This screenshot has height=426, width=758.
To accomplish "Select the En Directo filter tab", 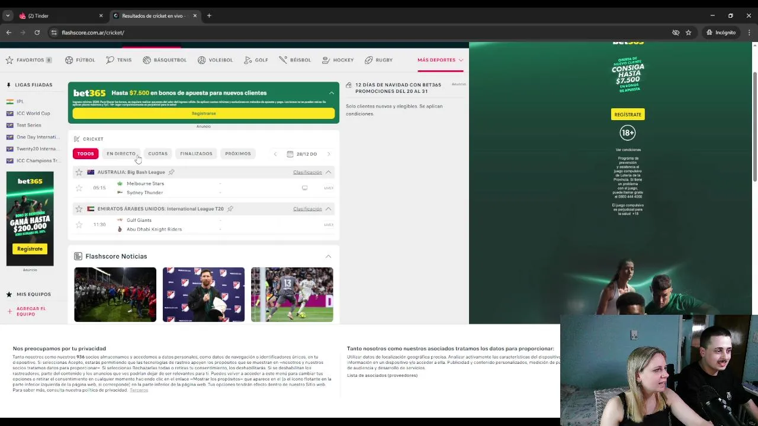I will pos(121,154).
